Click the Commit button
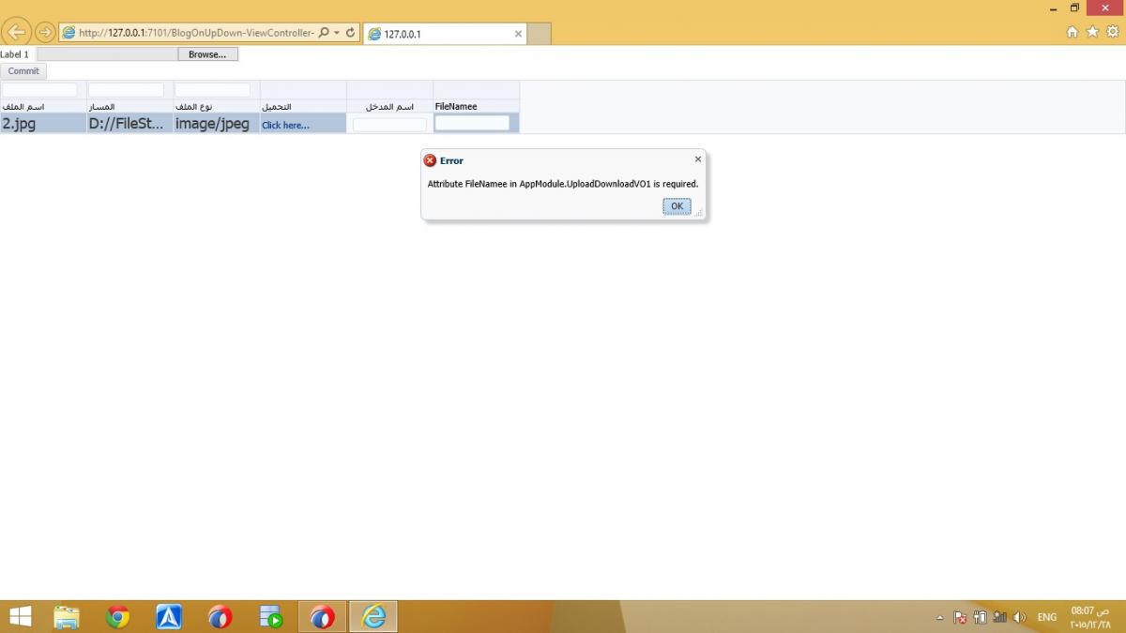This screenshot has width=1126, height=633. (23, 71)
